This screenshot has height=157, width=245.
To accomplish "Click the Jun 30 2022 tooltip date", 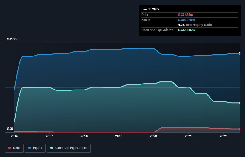I will [150, 9].
